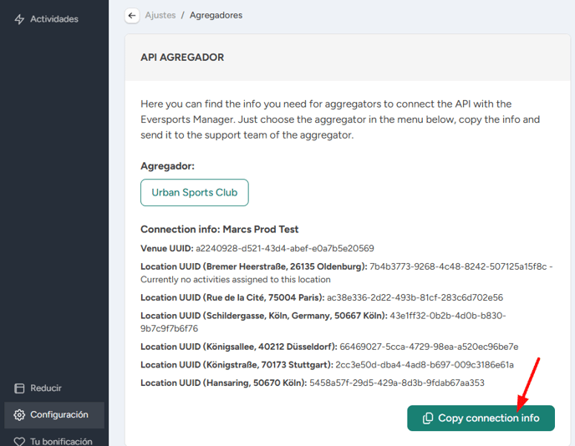Click the Agregadores breadcrumb
The width and height of the screenshot is (575, 446).
pyautogui.click(x=216, y=15)
